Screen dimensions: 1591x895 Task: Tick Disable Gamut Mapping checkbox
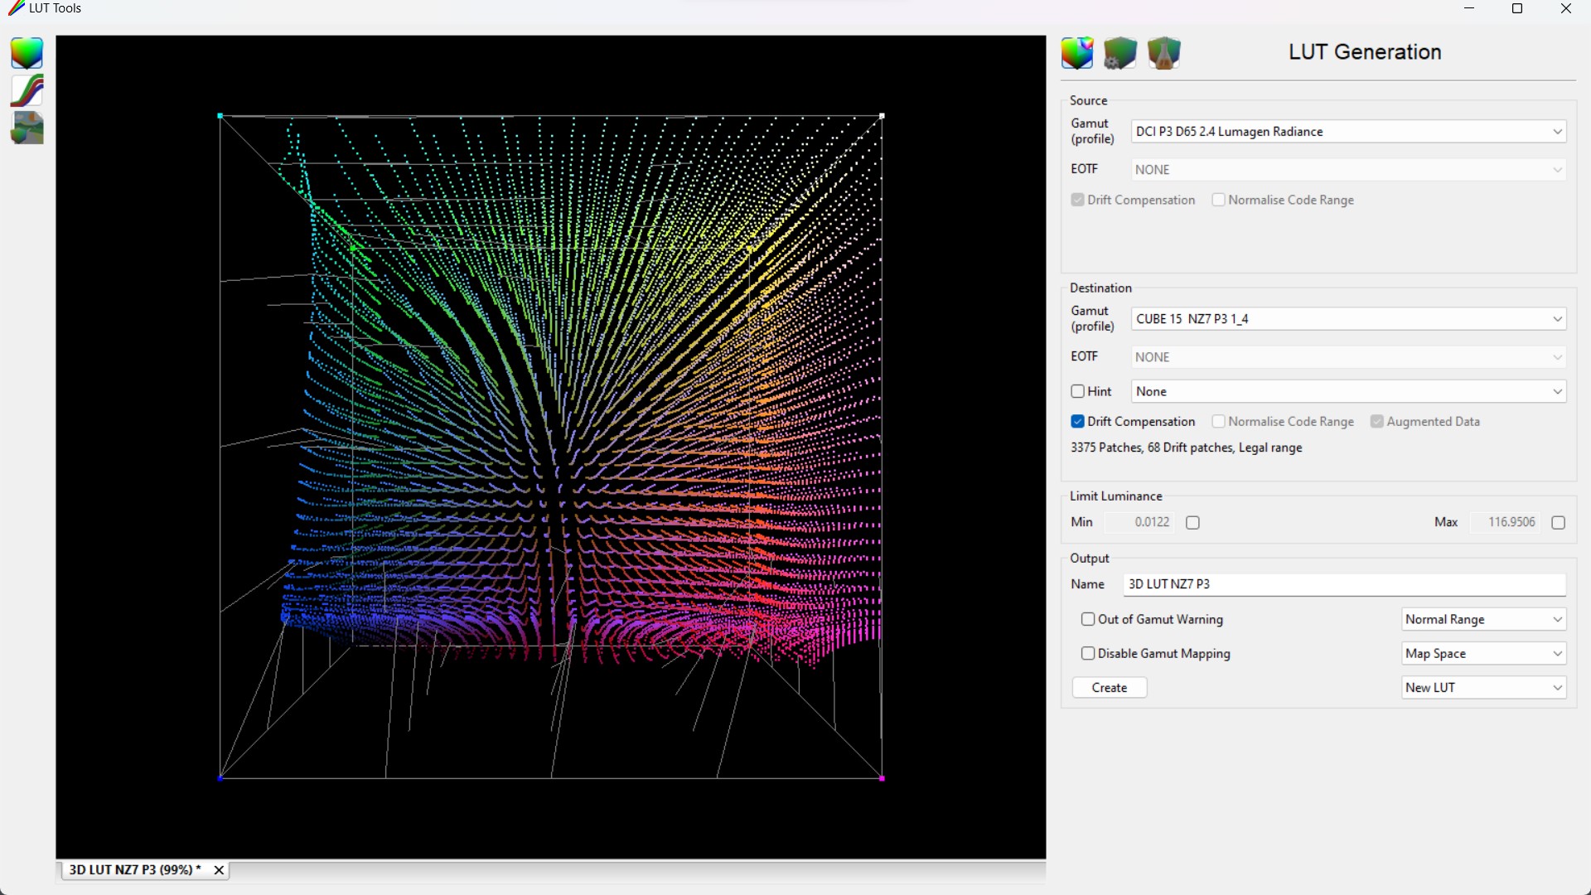click(x=1087, y=653)
